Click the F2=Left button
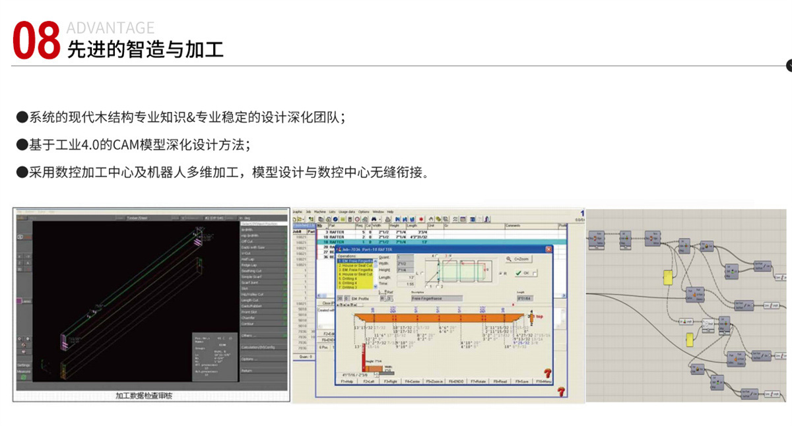This screenshot has height=426, width=792. click(369, 381)
